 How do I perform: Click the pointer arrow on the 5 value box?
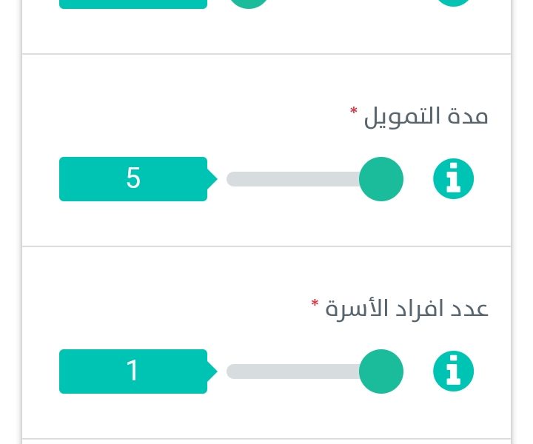pyautogui.click(x=212, y=178)
